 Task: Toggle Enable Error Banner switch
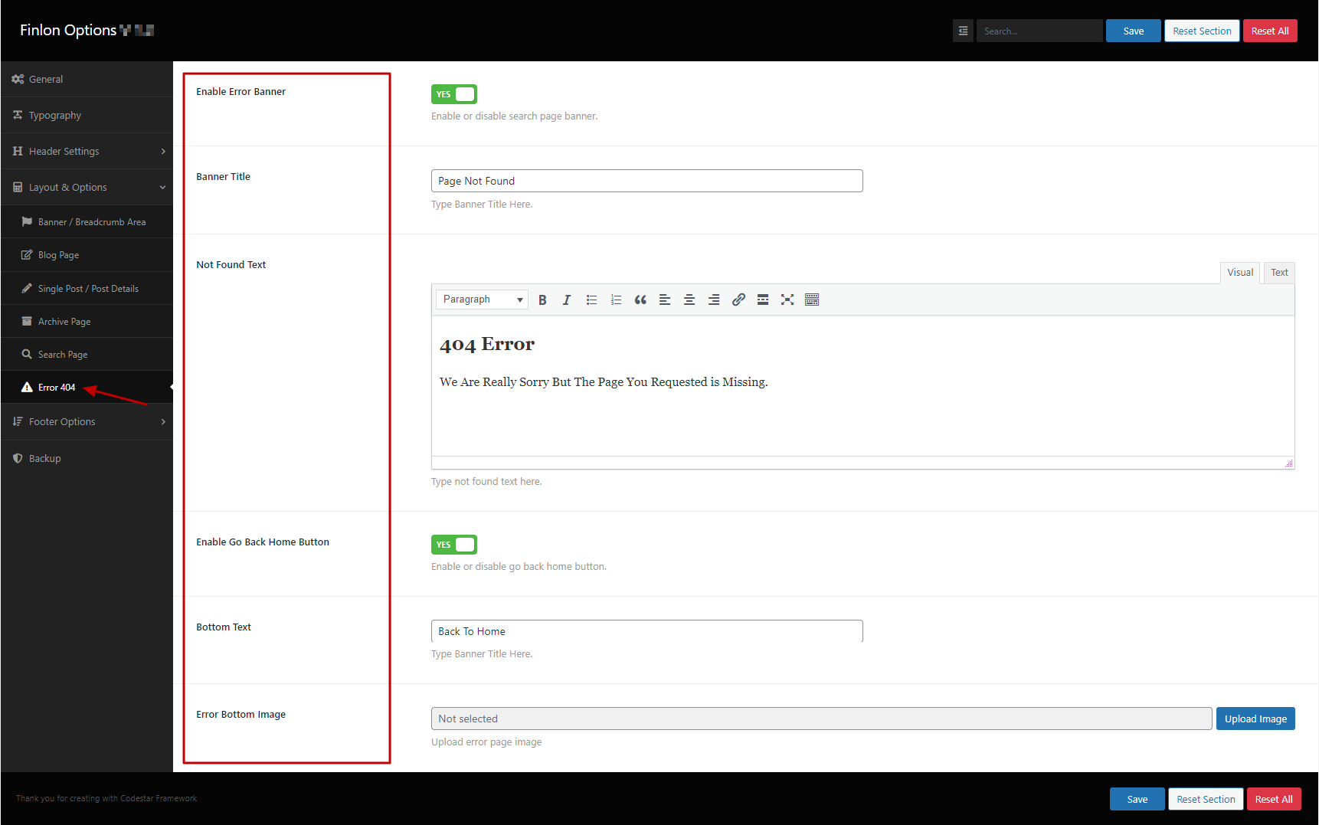coord(454,94)
